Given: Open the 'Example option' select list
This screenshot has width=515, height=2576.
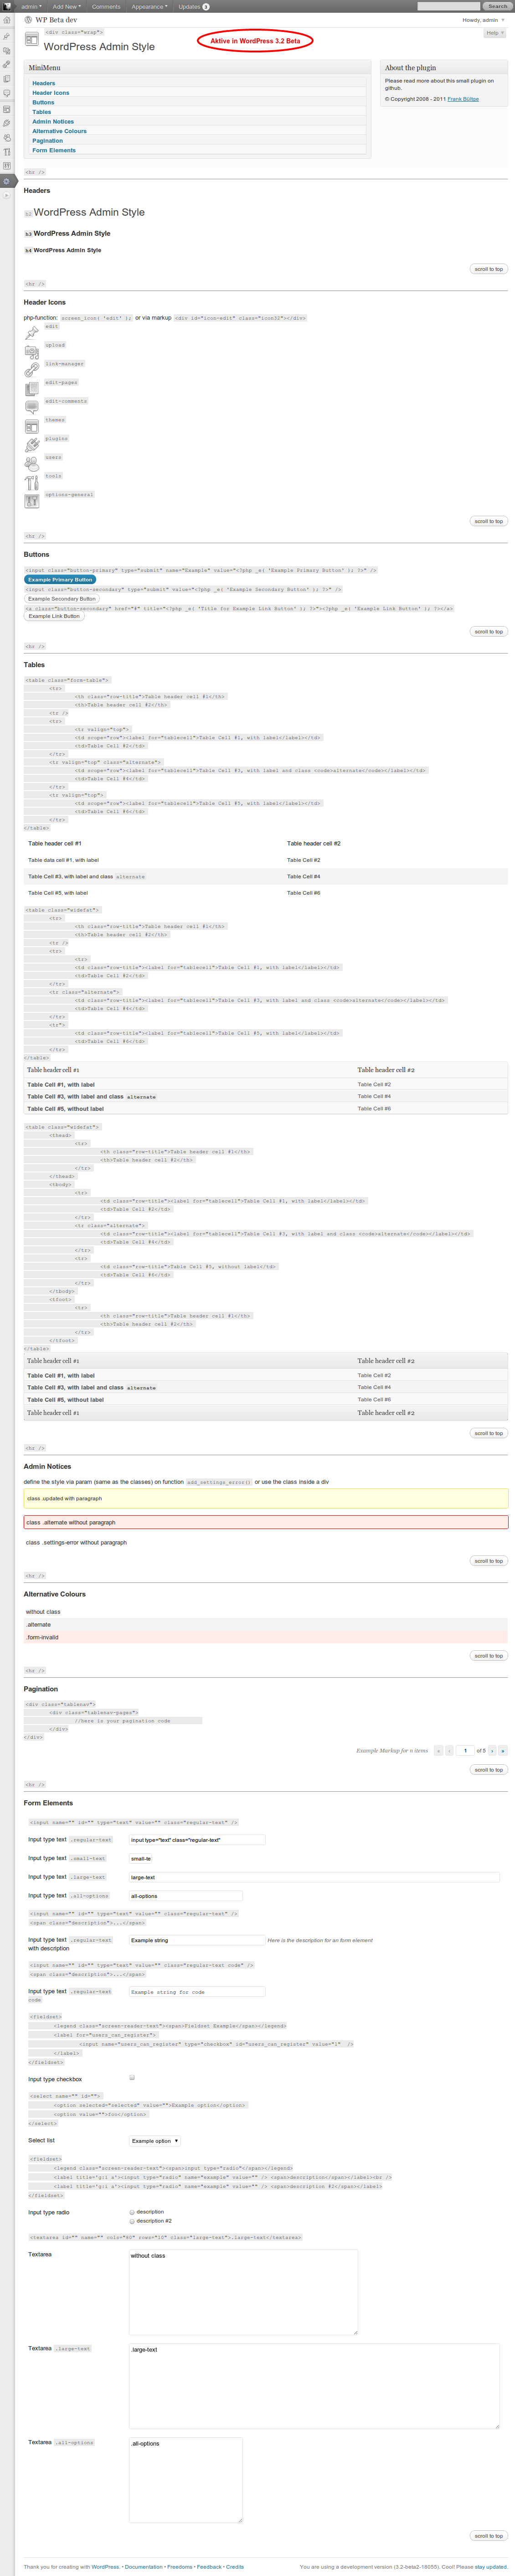Looking at the screenshot, I should 155,2141.
